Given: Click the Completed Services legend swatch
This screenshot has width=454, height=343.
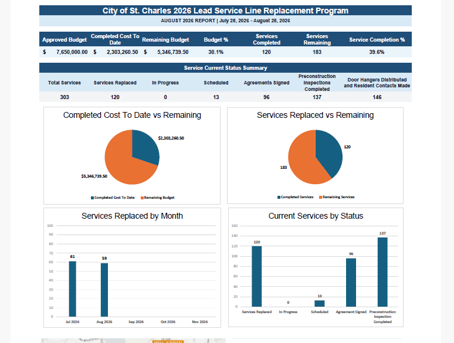Looking at the screenshot, I should pos(279,197).
